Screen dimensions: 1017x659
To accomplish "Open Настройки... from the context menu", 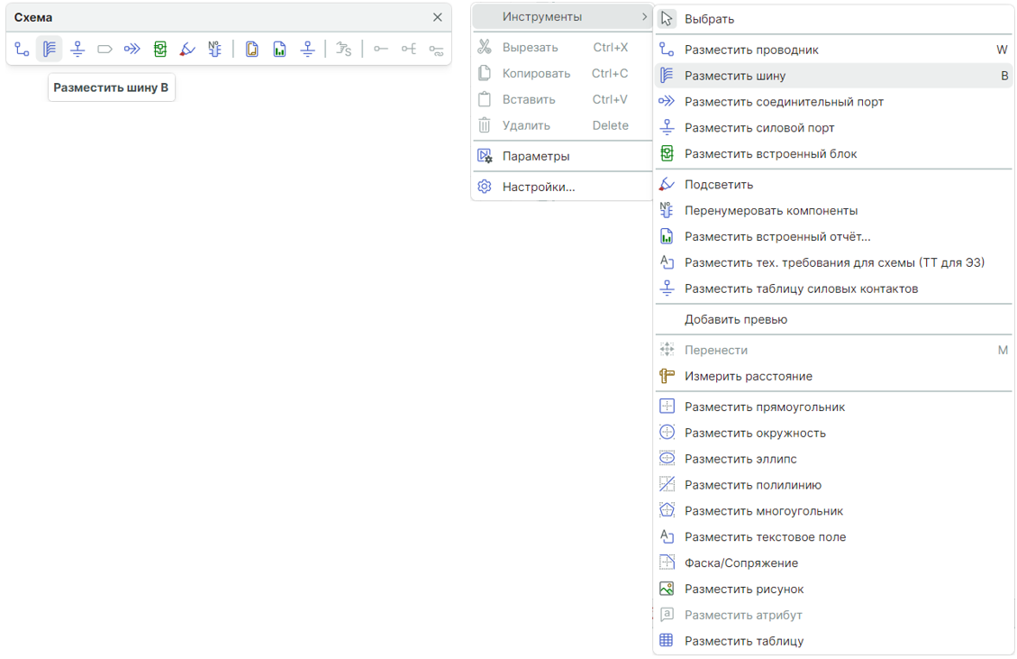I will point(539,187).
